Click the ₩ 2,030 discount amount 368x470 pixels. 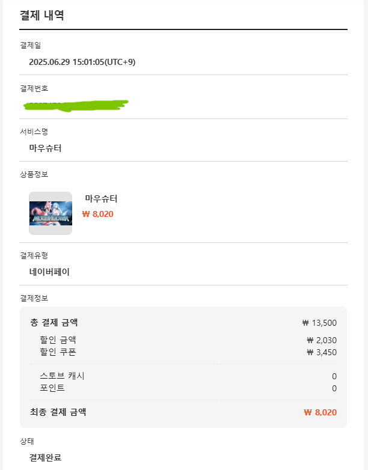click(322, 340)
